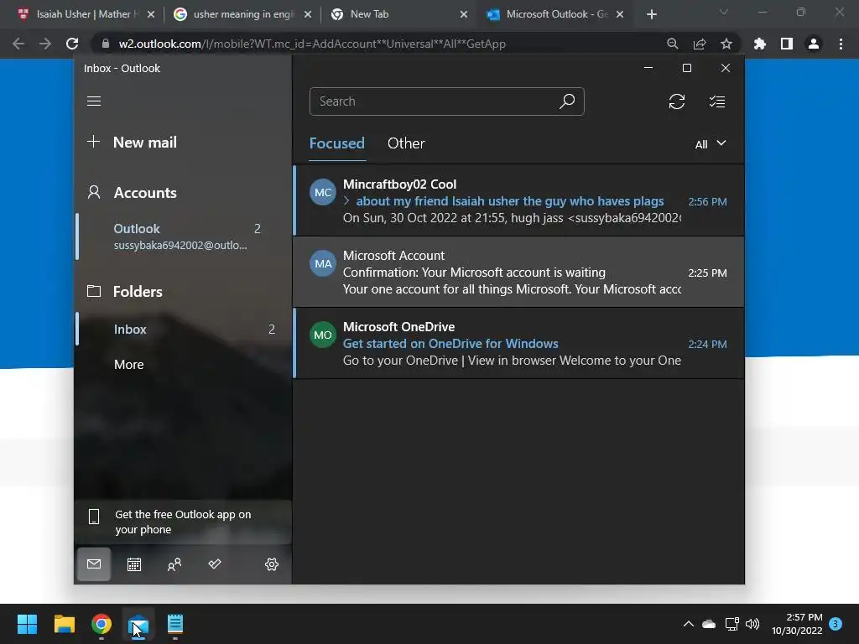
Task: Reload the Chrome page
Action: coord(72,44)
